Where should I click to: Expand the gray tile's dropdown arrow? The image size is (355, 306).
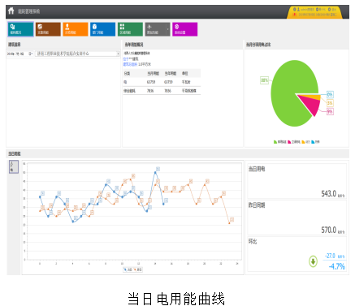168,29
